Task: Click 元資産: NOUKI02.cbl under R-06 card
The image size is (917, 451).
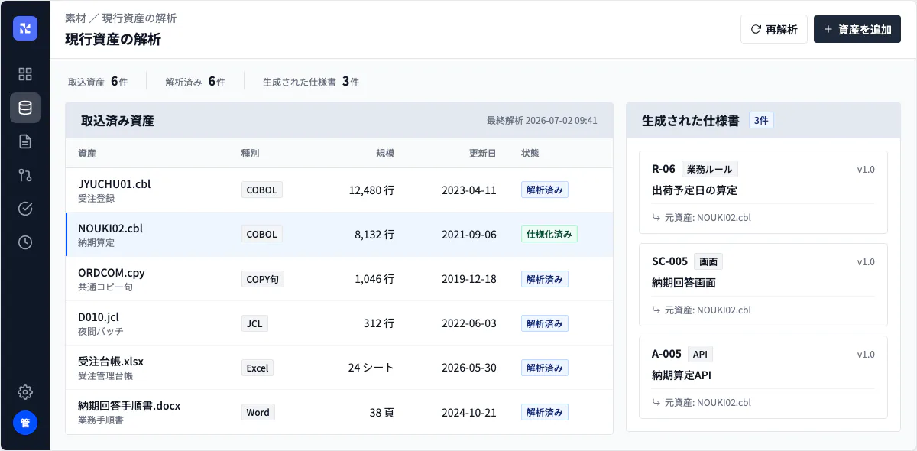Action: (x=702, y=218)
